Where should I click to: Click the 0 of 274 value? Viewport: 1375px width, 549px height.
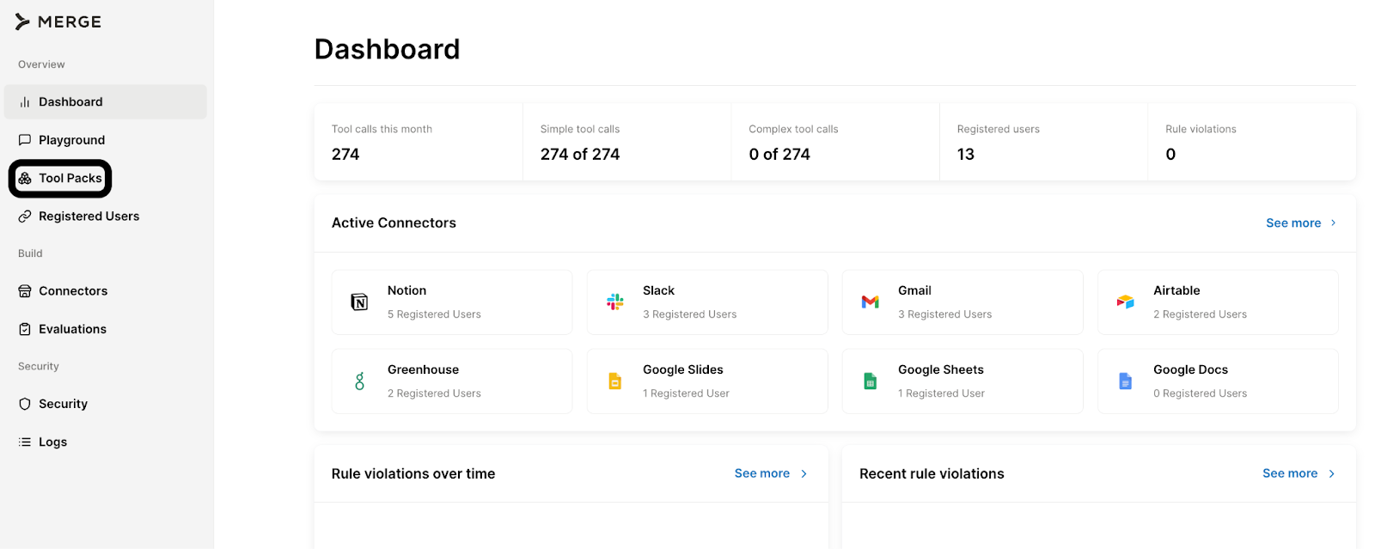click(x=779, y=155)
